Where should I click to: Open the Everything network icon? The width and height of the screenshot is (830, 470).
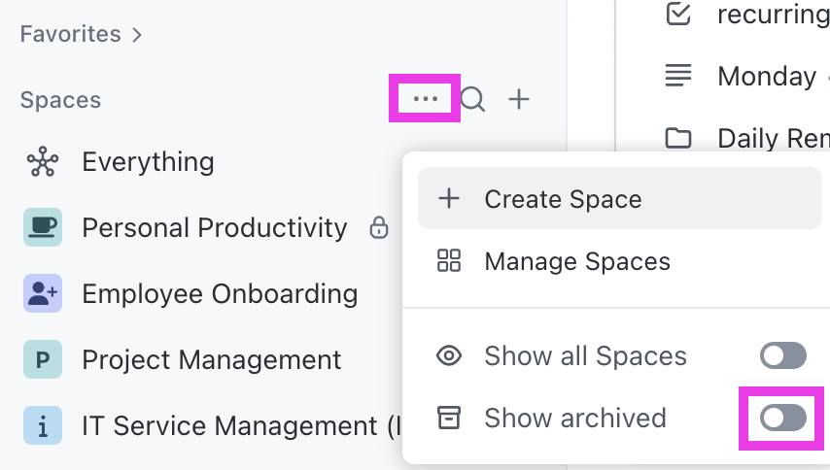click(43, 162)
